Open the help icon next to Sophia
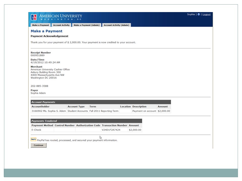Screen dimensions: 242x181 tap(199, 14)
